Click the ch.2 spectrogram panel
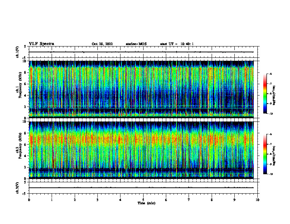 pyautogui.click(x=141, y=150)
